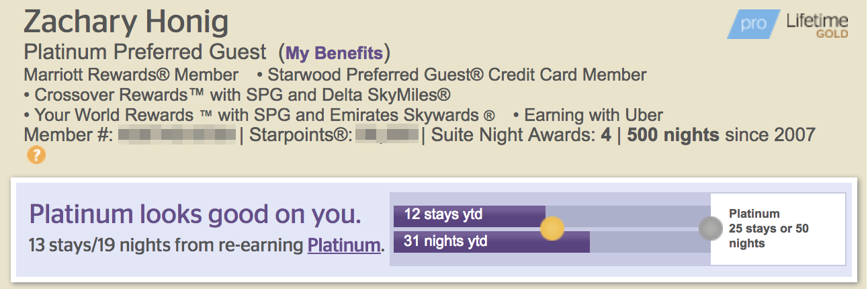Viewport: 868px width, 289px height.
Task: Click the 500 nights since 2007 text
Action: 721,135
